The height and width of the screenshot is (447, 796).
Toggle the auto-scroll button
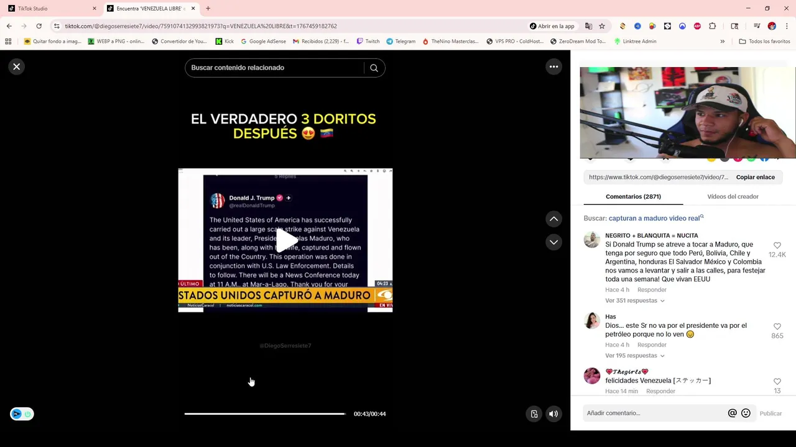click(534, 414)
